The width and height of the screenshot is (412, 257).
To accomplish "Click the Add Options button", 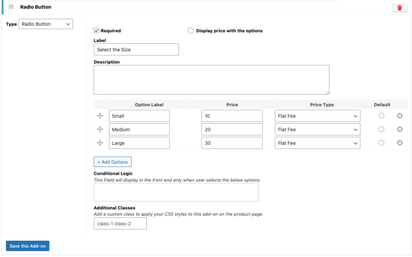I will click(x=112, y=161).
